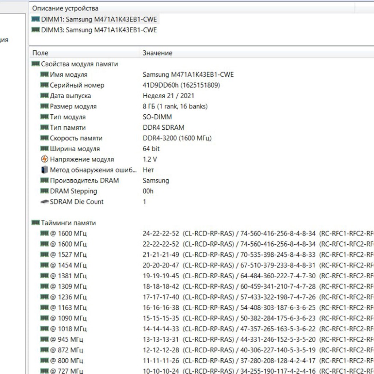Viewport: 374px width, 374px height.
Task: Click the Тип модуля row icon
Action: [44, 117]
